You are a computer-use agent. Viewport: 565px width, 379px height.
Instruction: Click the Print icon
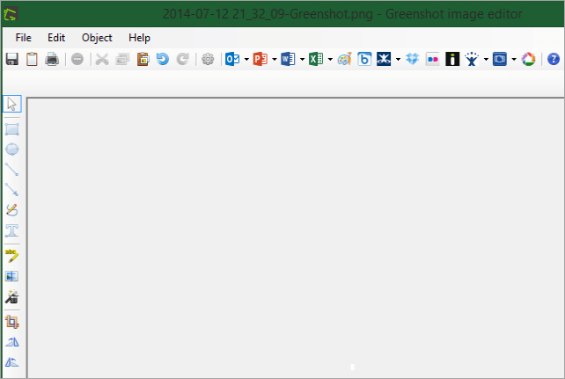pos(52,60)
